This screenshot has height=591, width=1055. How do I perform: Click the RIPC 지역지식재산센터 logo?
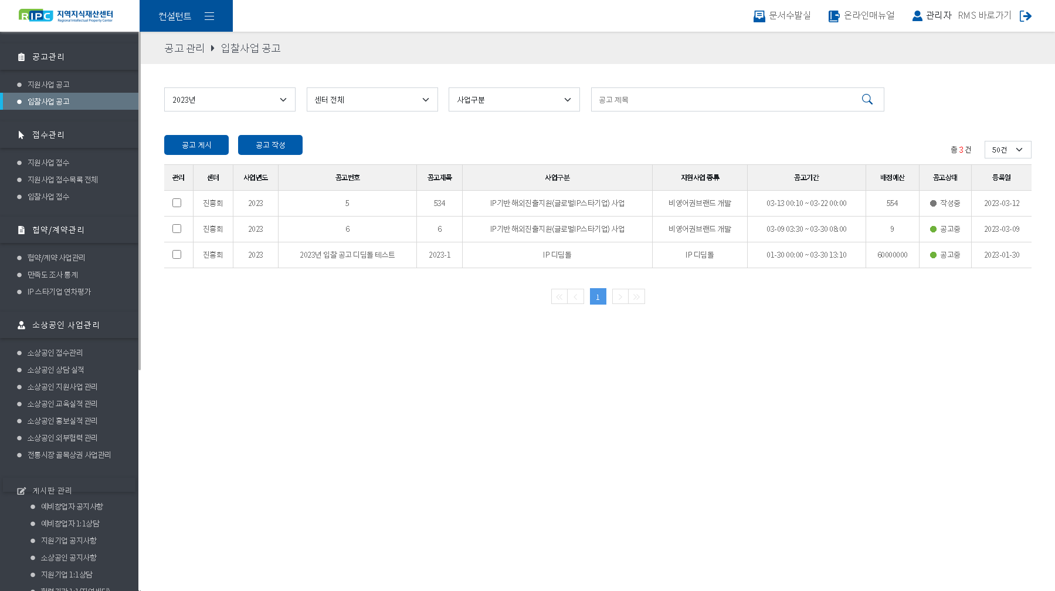66,16
